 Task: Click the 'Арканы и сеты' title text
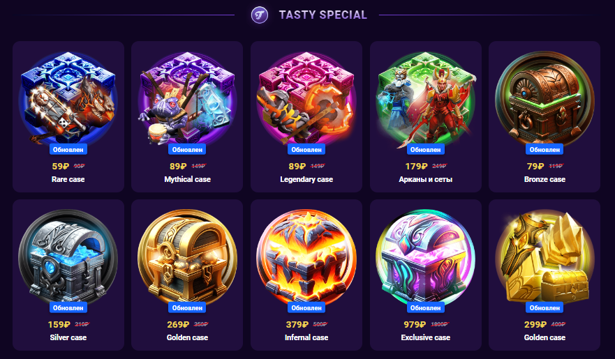pyautogui.click(x=426, y=179)
